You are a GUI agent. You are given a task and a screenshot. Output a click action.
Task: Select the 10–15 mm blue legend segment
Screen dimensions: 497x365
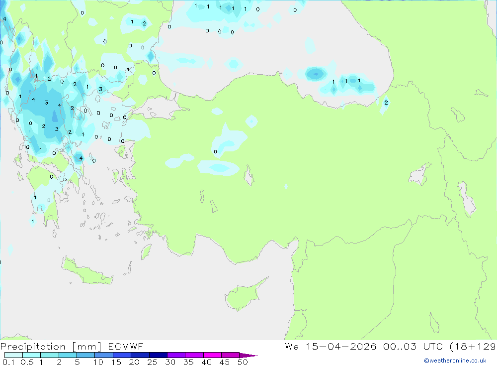(104, 355)
